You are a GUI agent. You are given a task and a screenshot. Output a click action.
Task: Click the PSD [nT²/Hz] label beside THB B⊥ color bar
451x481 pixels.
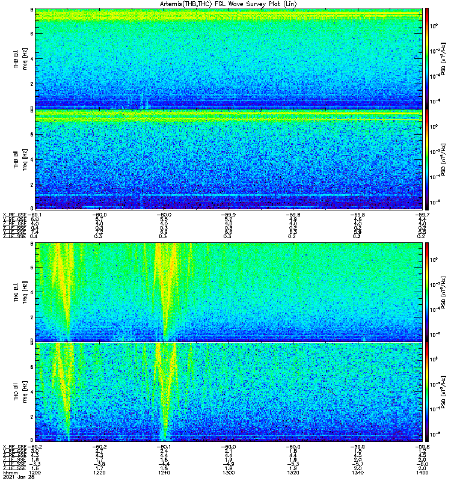tap(444, 58)
